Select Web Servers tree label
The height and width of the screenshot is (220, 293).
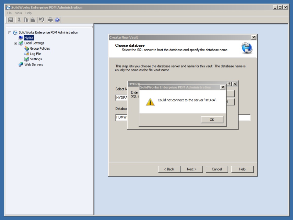(x=34, y=65)
